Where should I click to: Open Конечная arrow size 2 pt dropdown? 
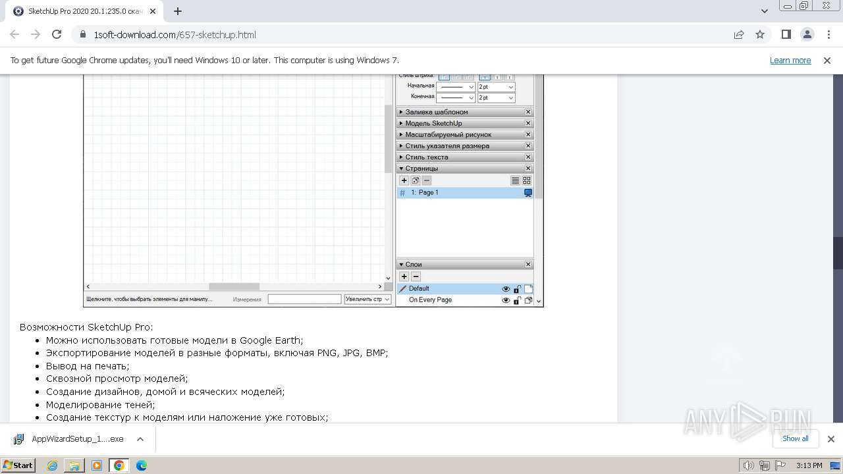[x=497, y=97]
